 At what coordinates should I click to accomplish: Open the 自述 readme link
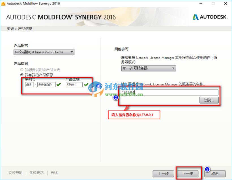tap(54, 172)
